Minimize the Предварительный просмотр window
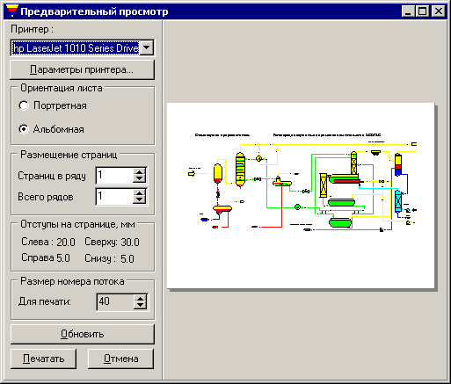 pos(408,11)
